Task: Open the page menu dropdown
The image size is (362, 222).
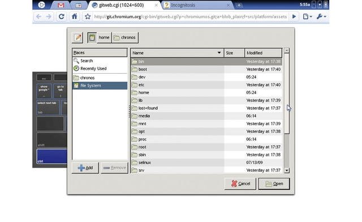Action: click(x=308, y=16)
